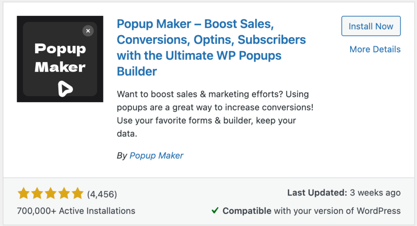This screenshot has height=226, width=417.
Task: Click the white Popup Maker text in thumbnail
Action: click(x=60, y=58)
